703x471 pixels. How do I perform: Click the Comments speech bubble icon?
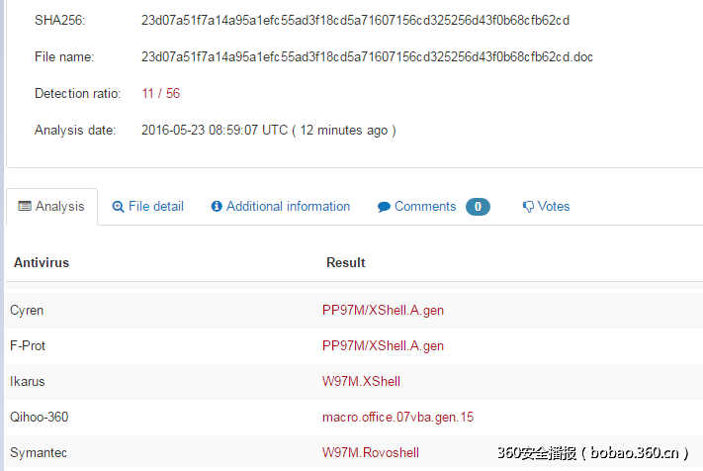(384, 207)
